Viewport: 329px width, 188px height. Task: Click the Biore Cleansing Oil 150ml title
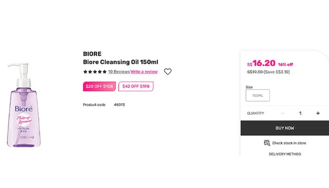coord(121,62)
